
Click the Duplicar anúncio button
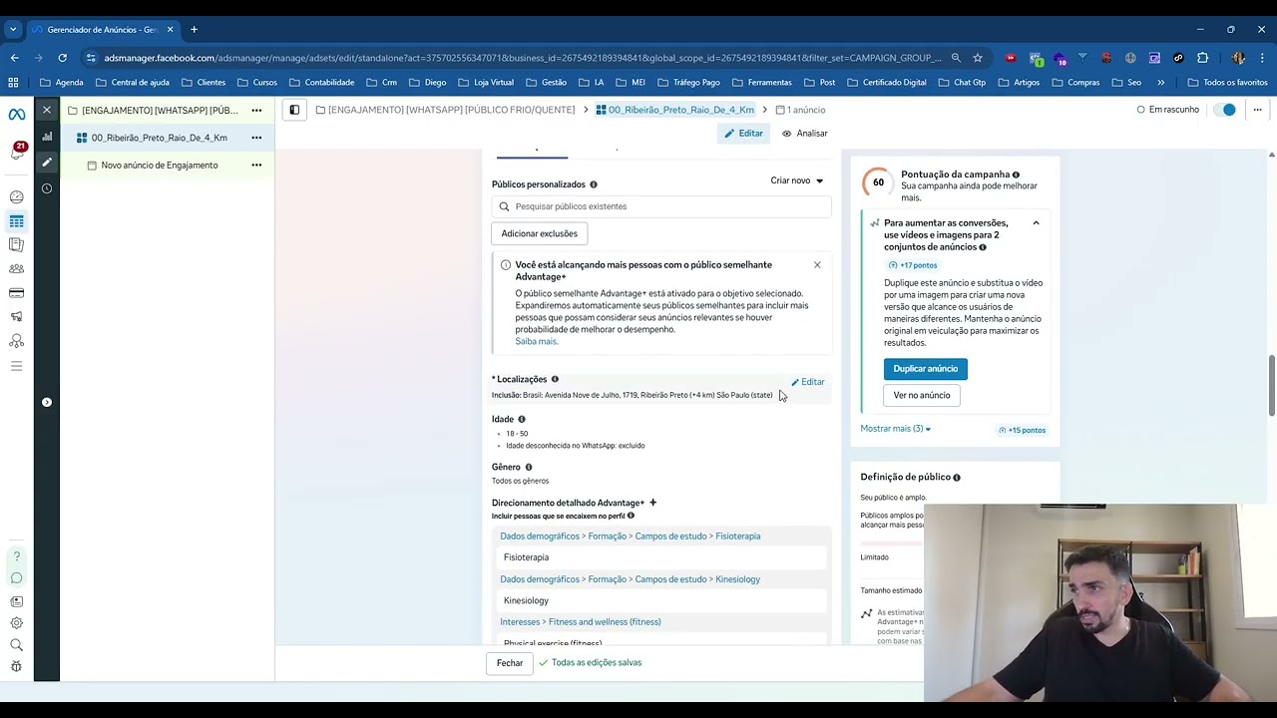(x=926, y=369)
